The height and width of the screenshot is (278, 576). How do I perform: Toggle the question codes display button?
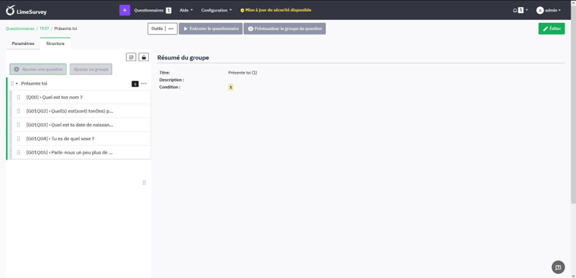[x=131, y=57]
